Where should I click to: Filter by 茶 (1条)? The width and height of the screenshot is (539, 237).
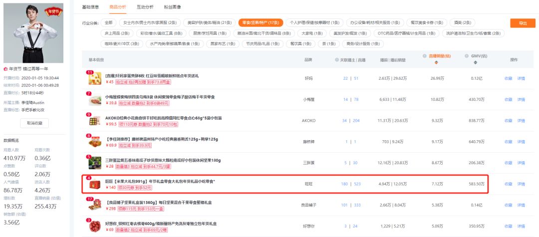click(328, 44)
